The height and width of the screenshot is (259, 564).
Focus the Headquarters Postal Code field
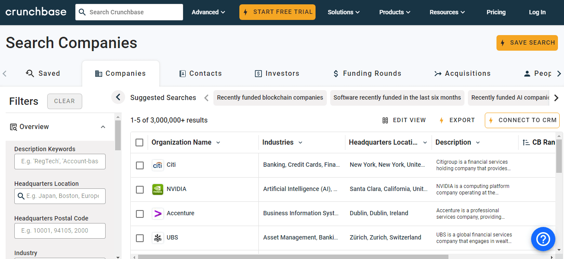(x=60, y=231)
